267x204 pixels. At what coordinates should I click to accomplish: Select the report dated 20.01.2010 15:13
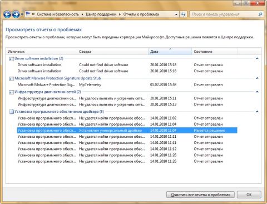coord(127,105)
